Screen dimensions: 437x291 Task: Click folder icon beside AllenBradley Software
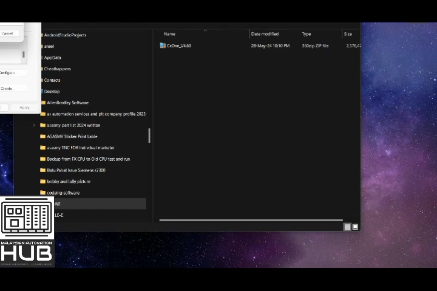[x=44, y=102]
